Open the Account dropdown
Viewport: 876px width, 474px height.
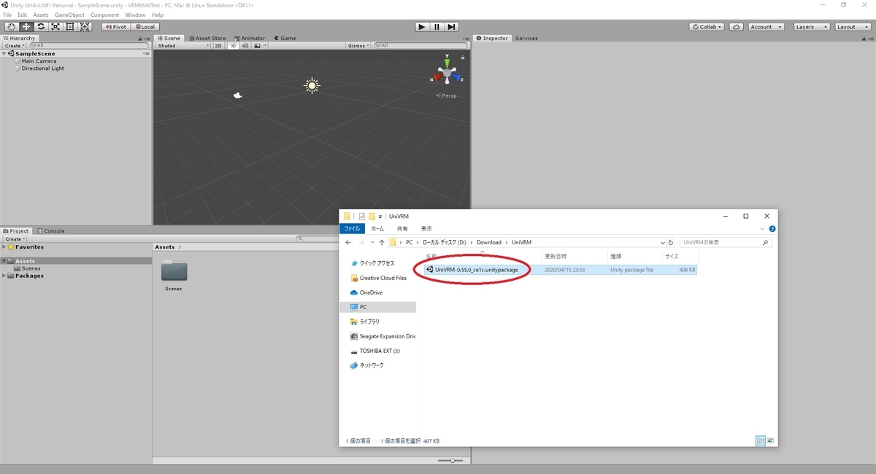tap(766, 27)
